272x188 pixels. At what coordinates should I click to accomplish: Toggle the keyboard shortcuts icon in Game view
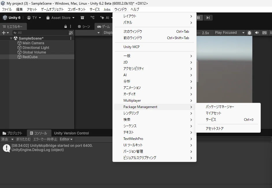click(264, 32)
